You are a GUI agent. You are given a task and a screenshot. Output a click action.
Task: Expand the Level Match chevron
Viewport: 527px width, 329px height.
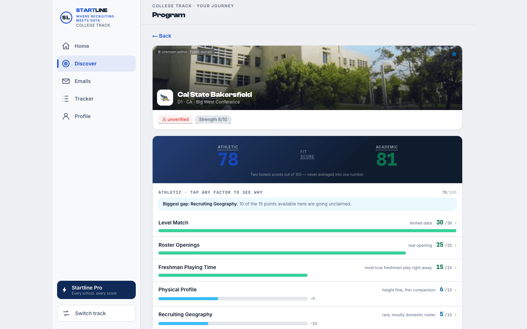[x=456, y=223]
